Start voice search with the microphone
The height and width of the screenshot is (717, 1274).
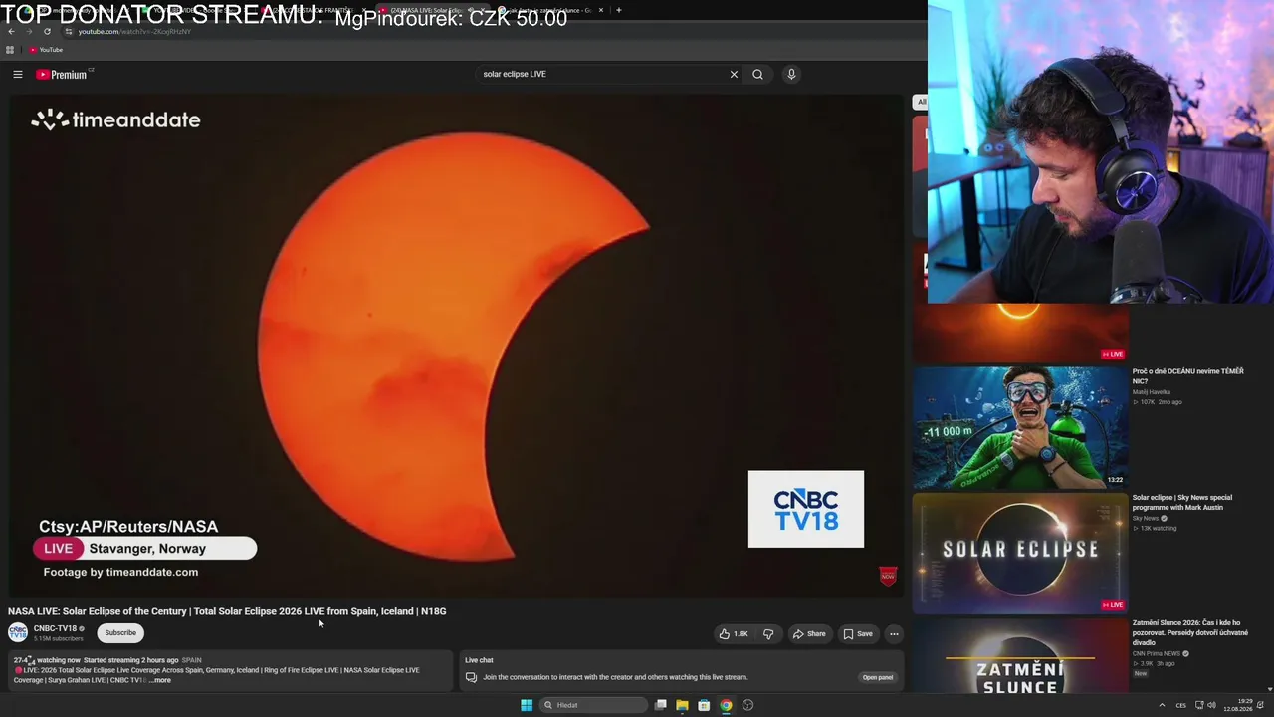(x=791, y=74)
